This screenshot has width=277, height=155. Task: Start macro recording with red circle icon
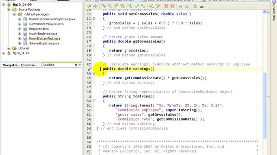click(180, 6)
